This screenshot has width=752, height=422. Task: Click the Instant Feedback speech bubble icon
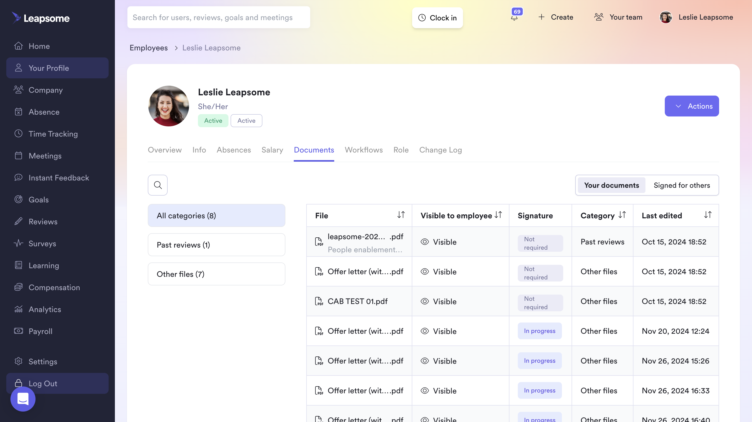pos(18,178)
